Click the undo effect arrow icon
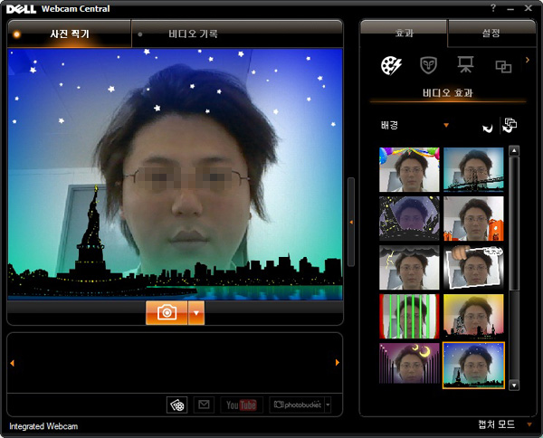Image resolution: width=543 pixels, height=438 pixels. click(488, 128)
